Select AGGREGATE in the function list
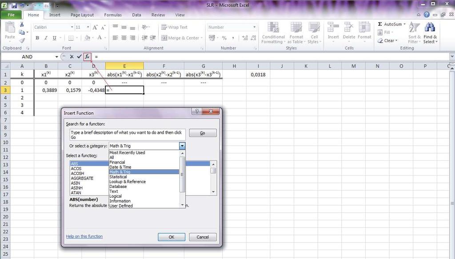 82,178
